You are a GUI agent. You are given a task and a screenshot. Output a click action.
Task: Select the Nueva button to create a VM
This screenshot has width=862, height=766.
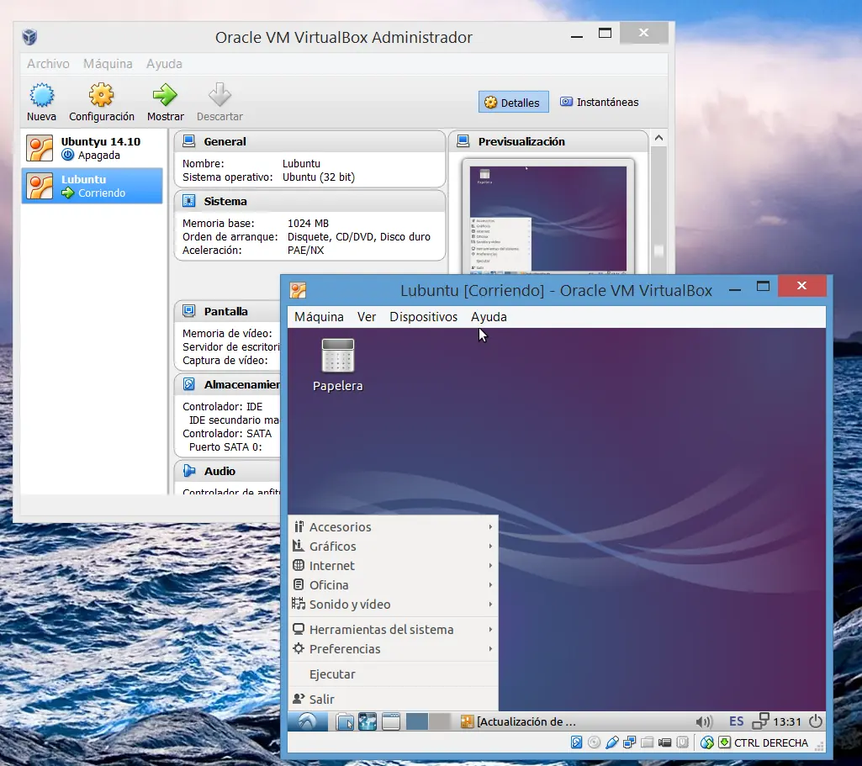40,101
